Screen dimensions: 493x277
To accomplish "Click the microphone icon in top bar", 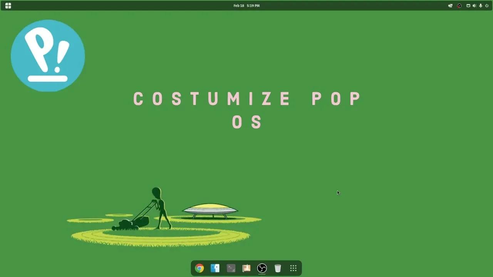I will [x=480, y=6].
